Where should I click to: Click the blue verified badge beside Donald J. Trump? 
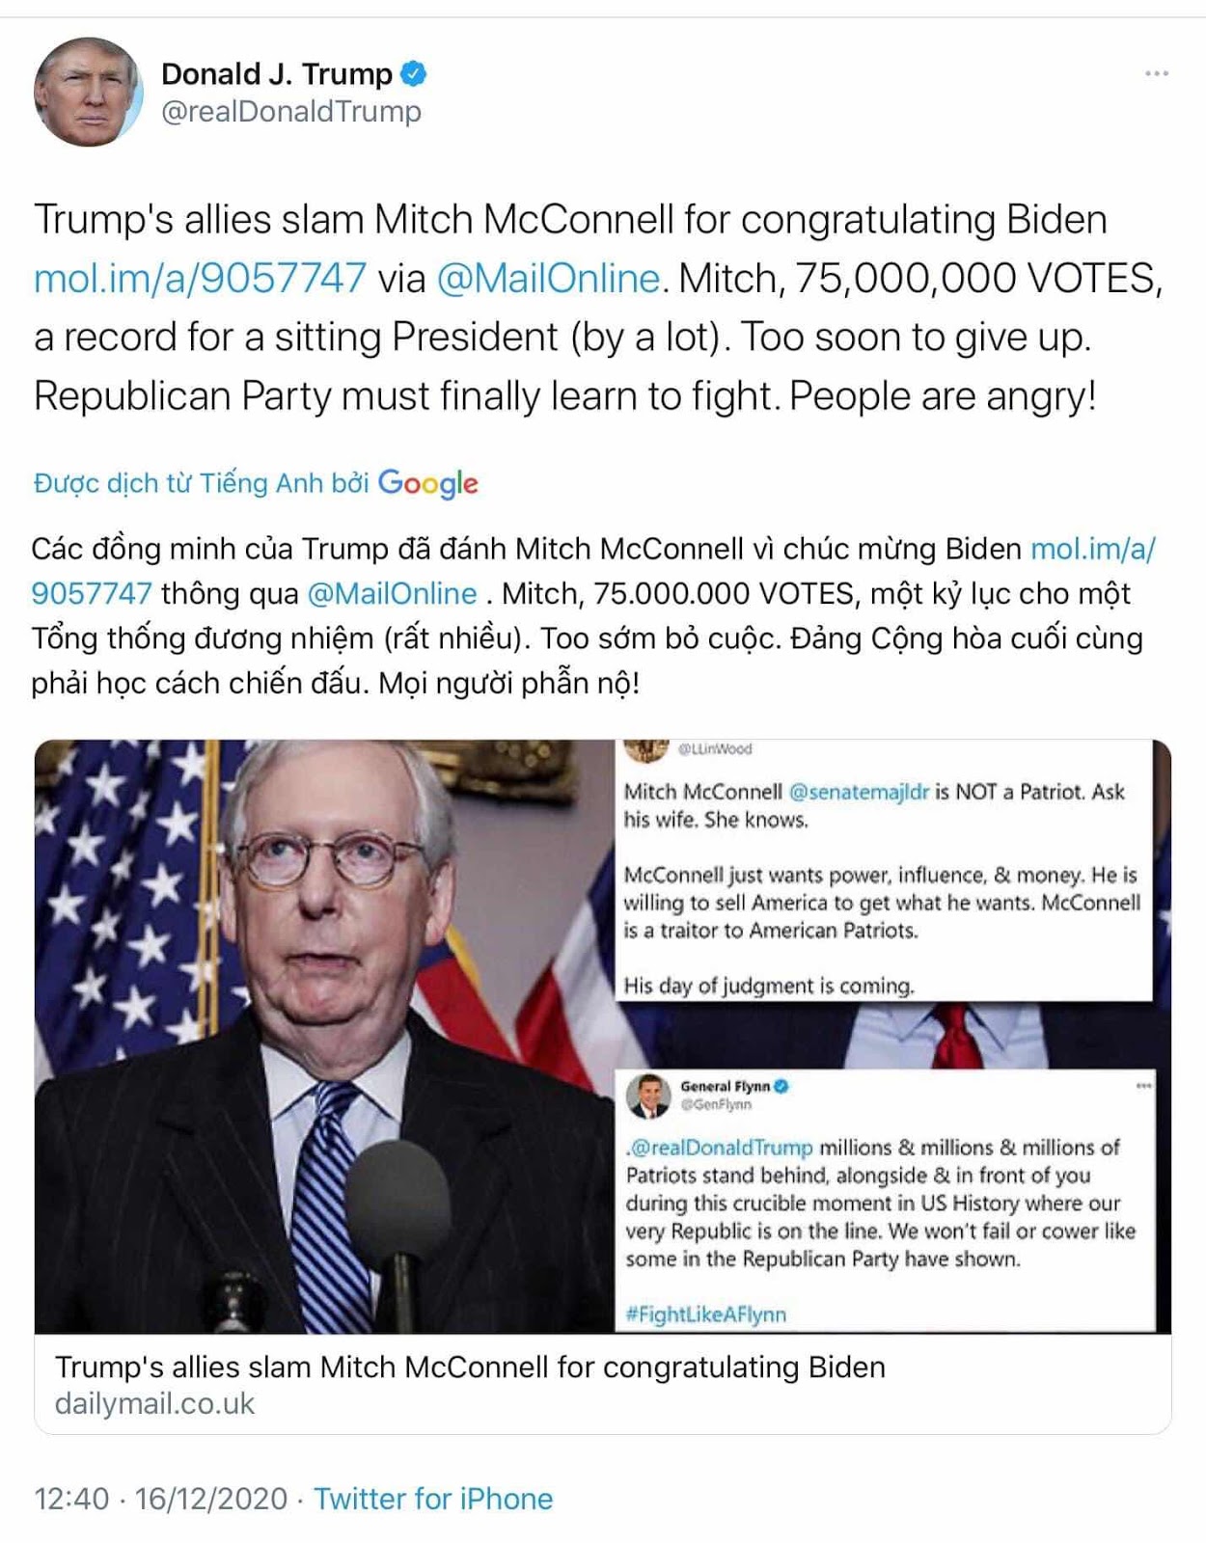pyautogui.click(x=414, y=73)
